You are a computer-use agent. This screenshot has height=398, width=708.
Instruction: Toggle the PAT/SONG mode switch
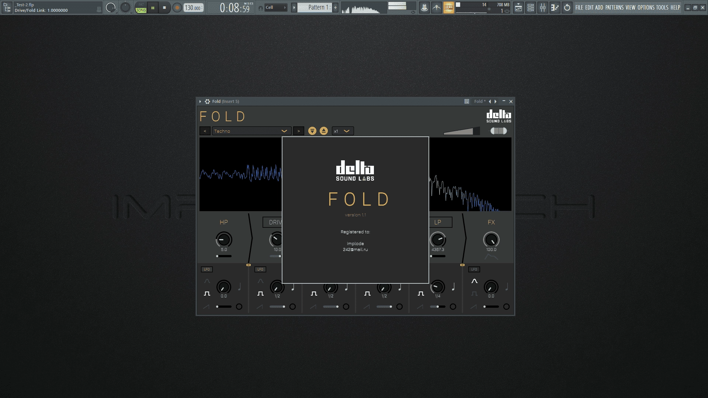141,7
